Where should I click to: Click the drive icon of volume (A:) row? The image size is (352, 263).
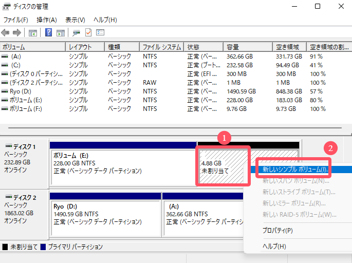pyautogui.click(x=5, y=57)
